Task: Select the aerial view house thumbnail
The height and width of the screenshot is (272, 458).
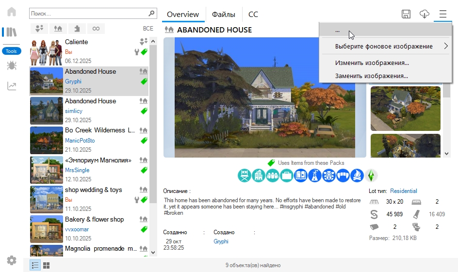Action: pyautogui.click(x=406, y=109)
